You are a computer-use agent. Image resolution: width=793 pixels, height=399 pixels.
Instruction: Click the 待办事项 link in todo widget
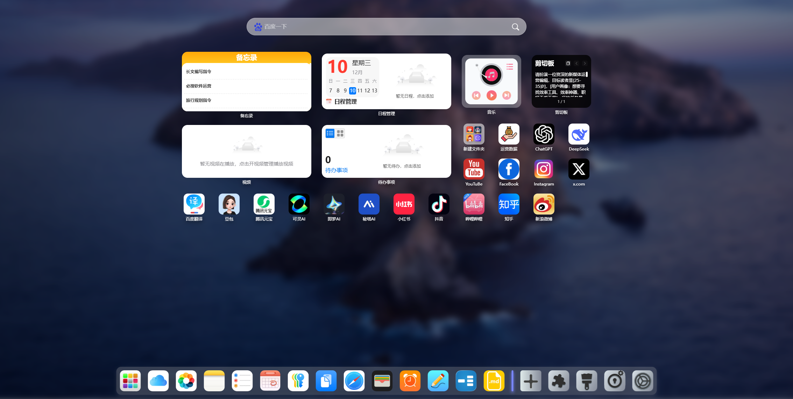pos(336,170)
